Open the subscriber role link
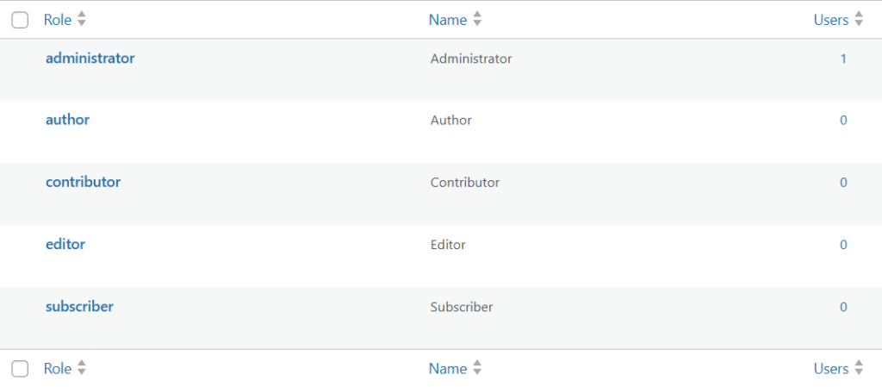The height and width of the screenshot is (387, 882). point(79,306)
